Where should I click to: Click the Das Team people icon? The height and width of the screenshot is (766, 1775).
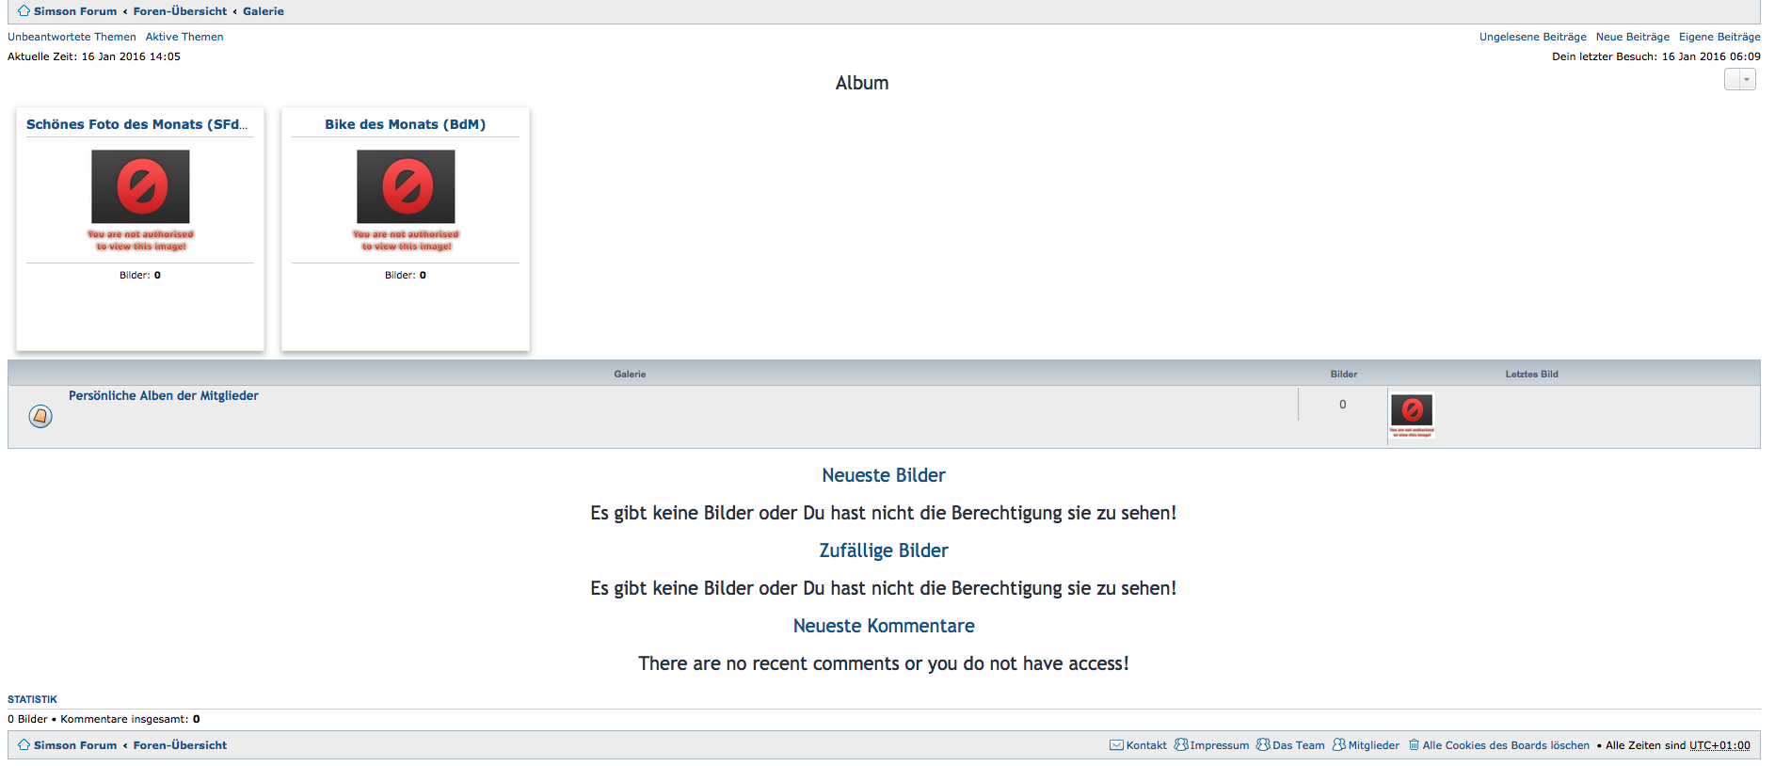coord(1263,745)
